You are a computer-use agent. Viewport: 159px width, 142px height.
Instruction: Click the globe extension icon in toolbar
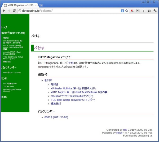tap(149, 11)
